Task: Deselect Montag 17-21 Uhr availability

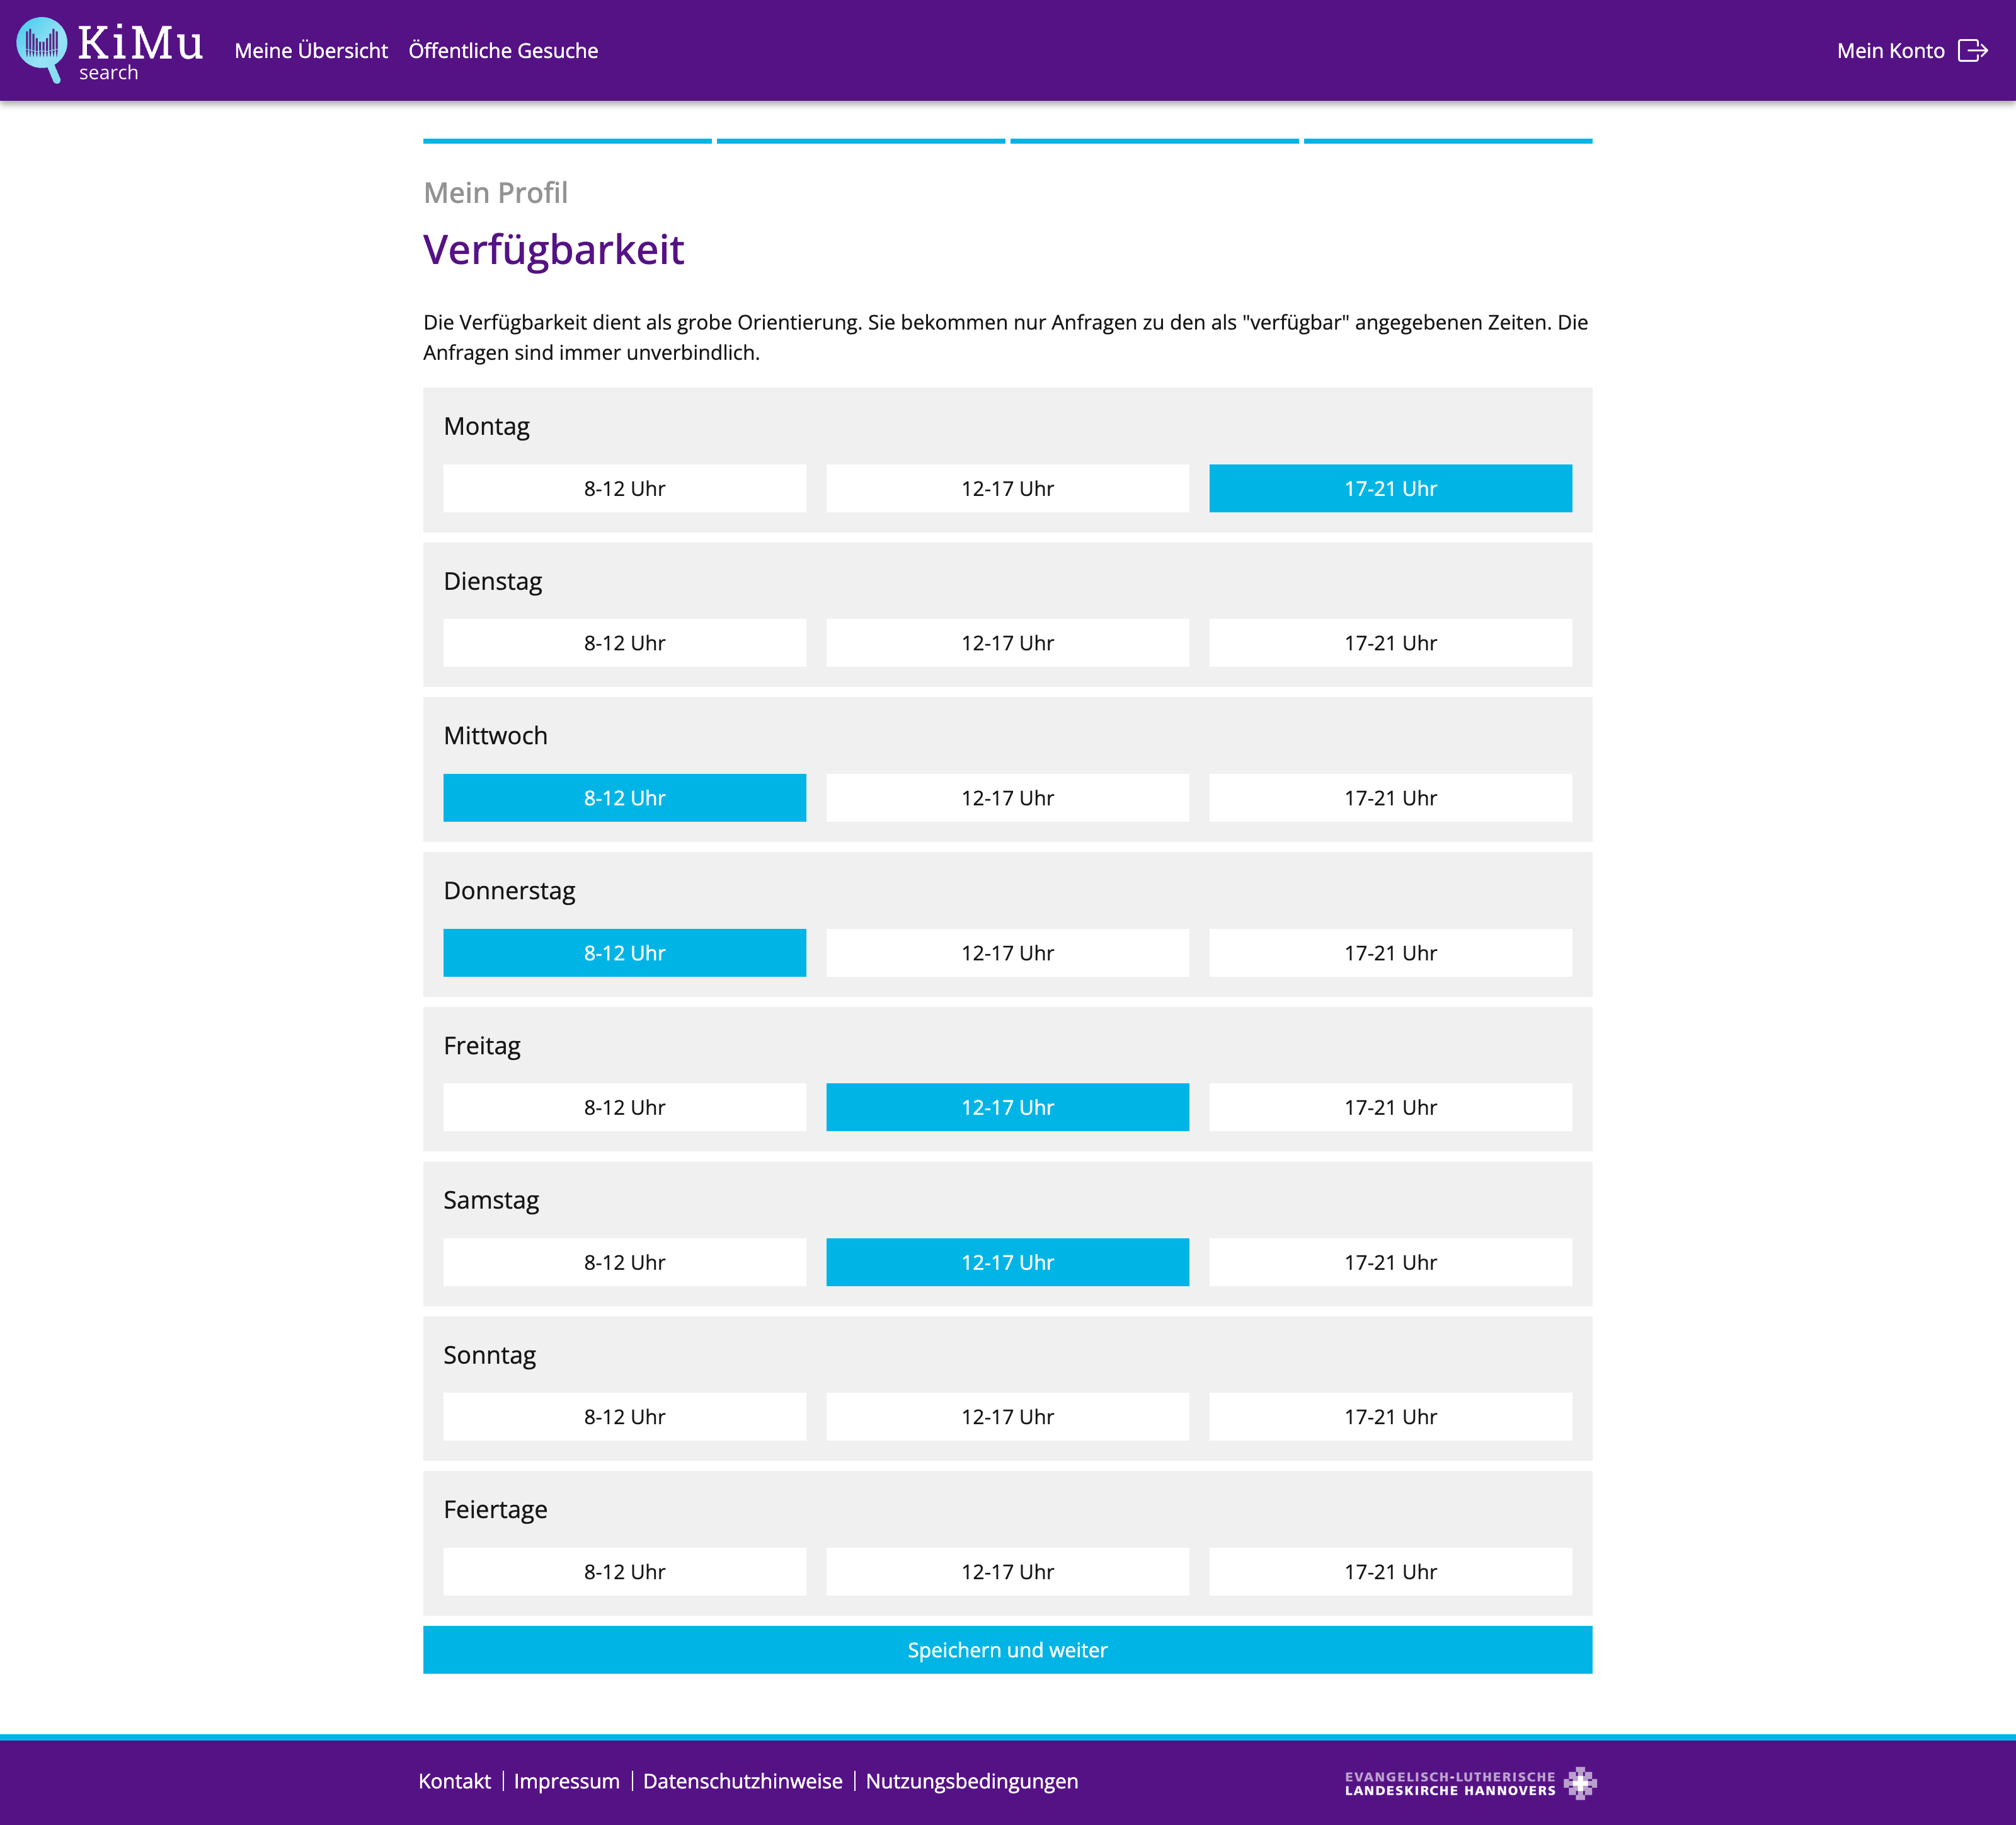Action: coord(1390,488)
